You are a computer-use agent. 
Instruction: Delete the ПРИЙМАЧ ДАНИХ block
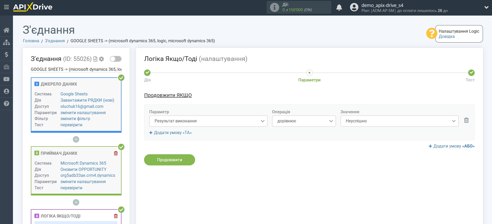tap(116, 153)
